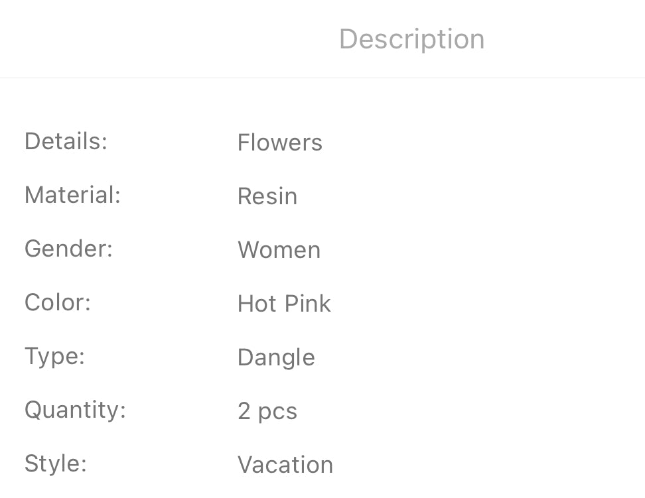Screen dimensions: 645x498
Task: Select the "Women" gender value
Action: [279, 250]
